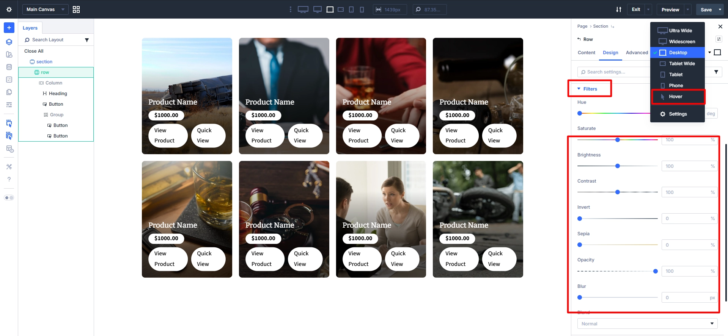This screenshot has width=728, height=336.
Task: Open the history list icon in left sidebar
Action: click(x=9, y=105)
